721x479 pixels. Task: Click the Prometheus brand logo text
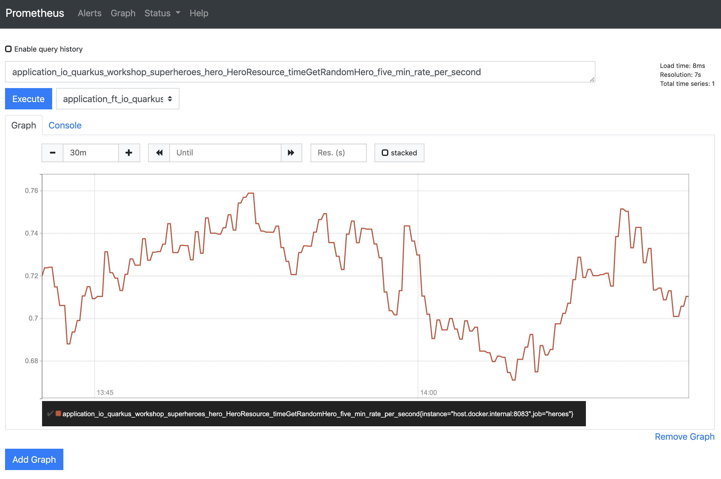[35, 13]
